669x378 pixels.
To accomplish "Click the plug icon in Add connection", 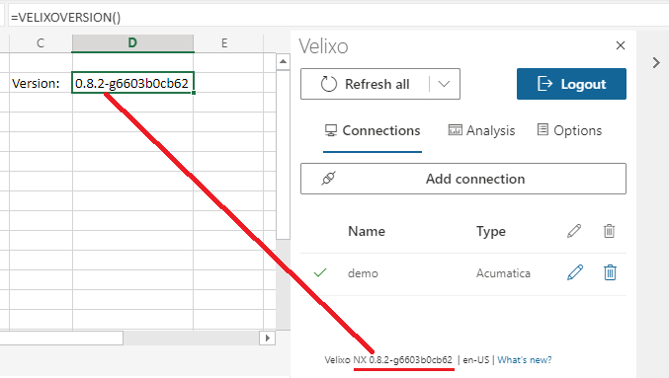I will 328,179.
